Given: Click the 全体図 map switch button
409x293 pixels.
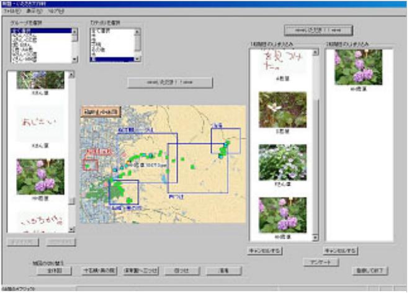Looking at the screenshot, I should 54,271.
